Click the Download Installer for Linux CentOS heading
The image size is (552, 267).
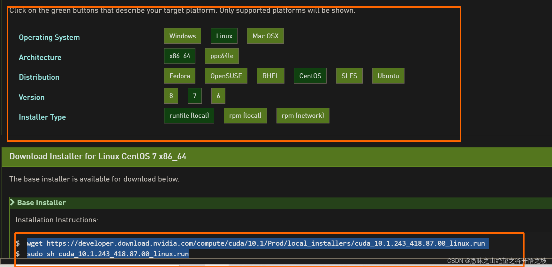click(98, 156)
